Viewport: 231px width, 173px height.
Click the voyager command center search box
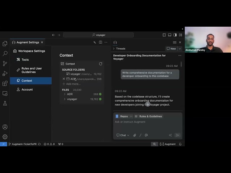pos(99,35)
